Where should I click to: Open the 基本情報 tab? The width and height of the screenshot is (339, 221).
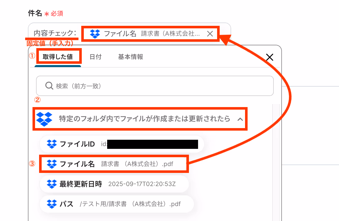click(x=131, y=57)
